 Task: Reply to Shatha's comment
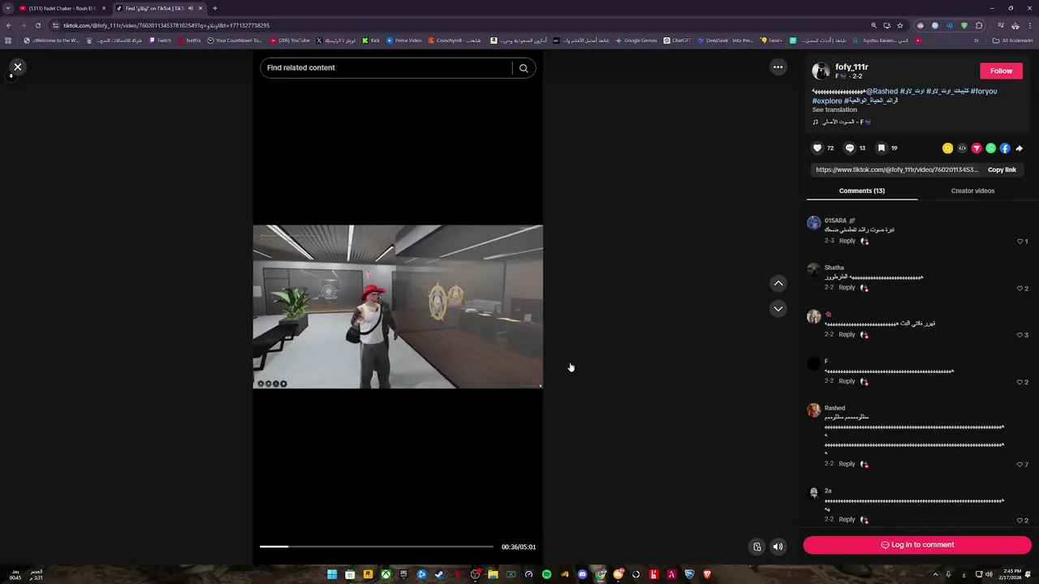coord(847,287)
